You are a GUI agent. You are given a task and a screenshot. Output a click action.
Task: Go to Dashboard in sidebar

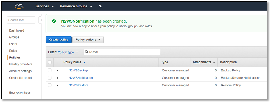point(17,30)
